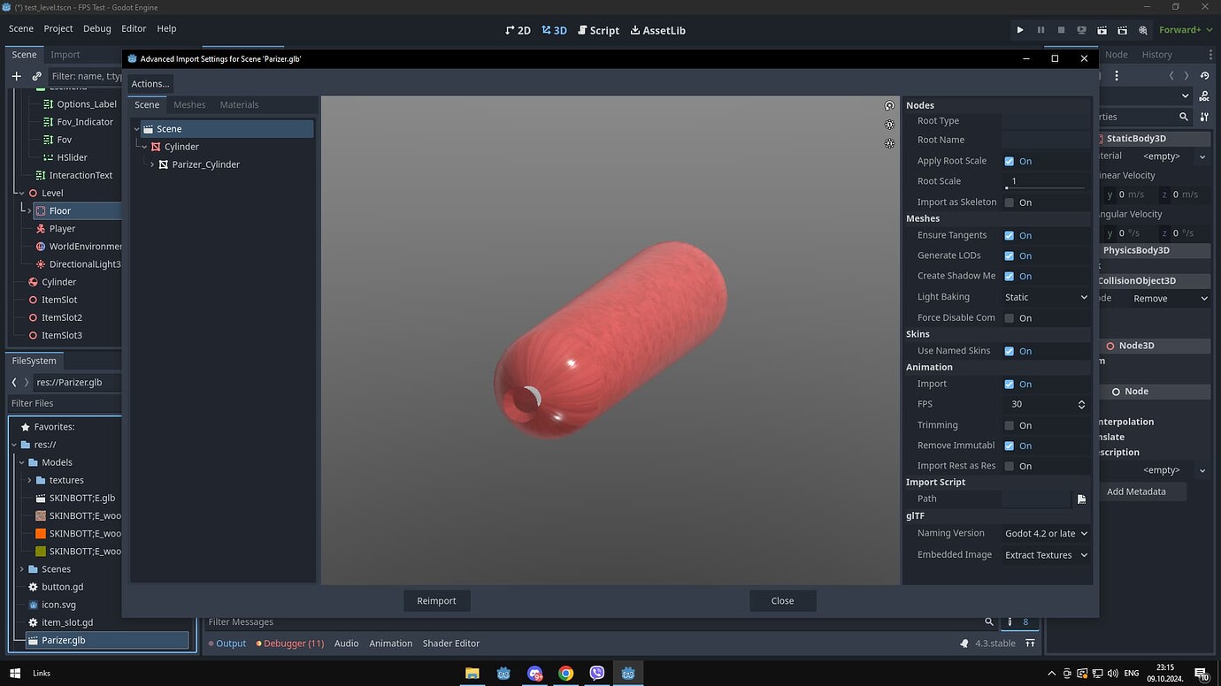1221x686 pixels.
Task: Click the add node plus icon in Scene dock
Action: 16,76
